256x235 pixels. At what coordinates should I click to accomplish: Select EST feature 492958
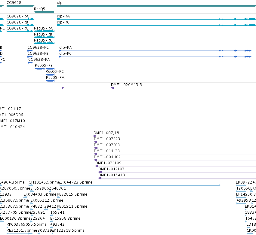click(x=241, y=203)
